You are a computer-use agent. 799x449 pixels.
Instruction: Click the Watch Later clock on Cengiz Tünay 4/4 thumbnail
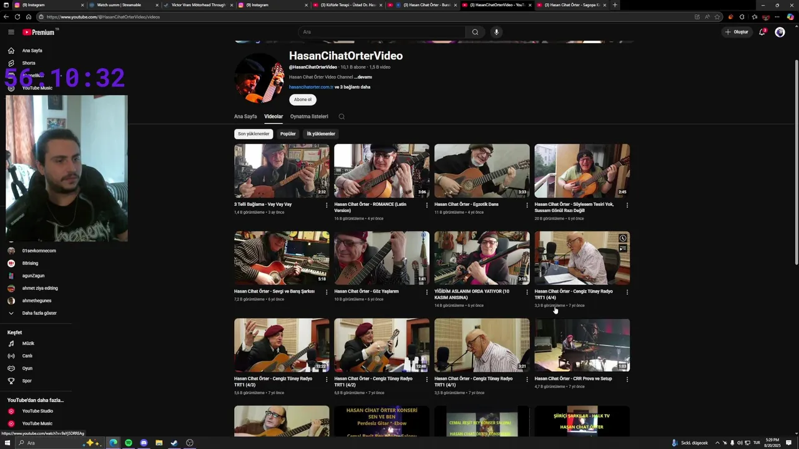(x=622, y=238)
